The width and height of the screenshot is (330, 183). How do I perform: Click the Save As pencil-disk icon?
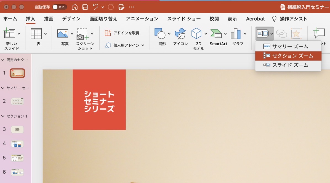coord(121,7)
